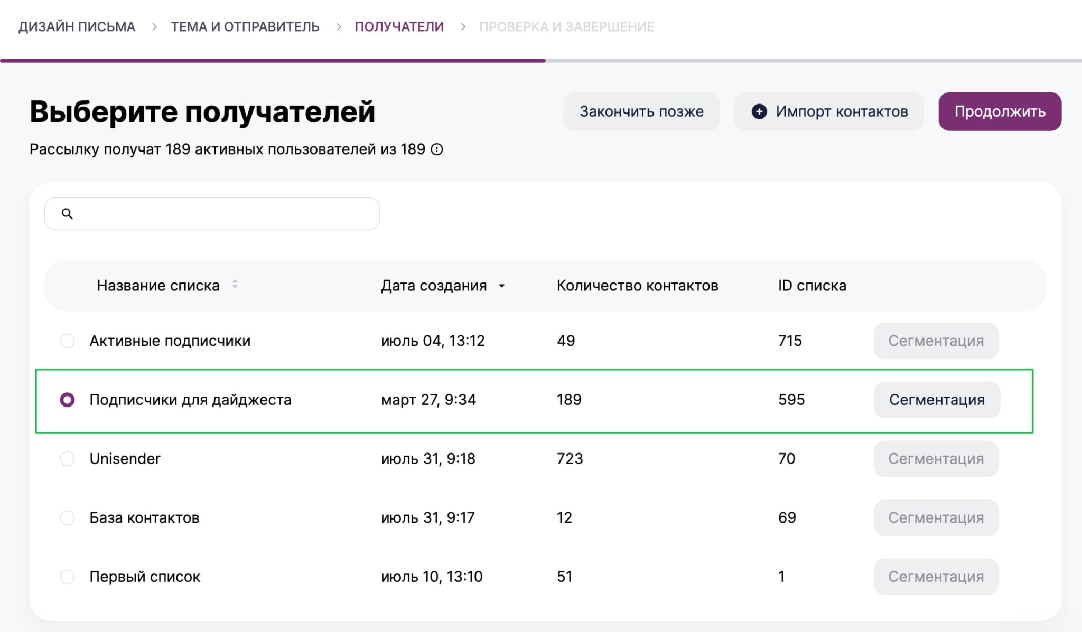Choose the База контактов radio button
The height and width of the screenshot is (632, 1082).
click(67, 517)
